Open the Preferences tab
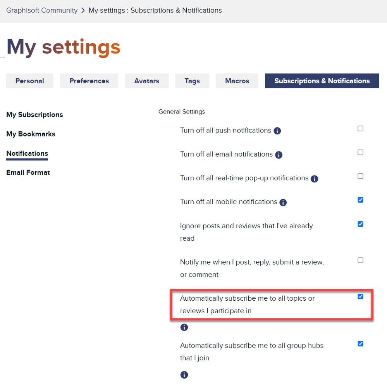Image resolution: width=387 pixels, height=384 pixels. click(x=89, y=81)
